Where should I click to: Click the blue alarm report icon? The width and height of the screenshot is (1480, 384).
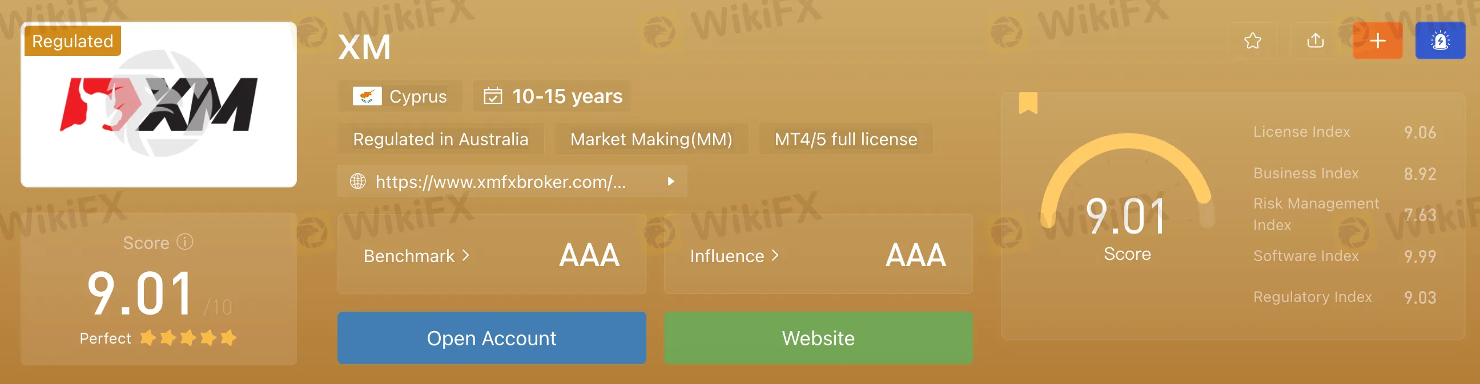coord(1440,40)
